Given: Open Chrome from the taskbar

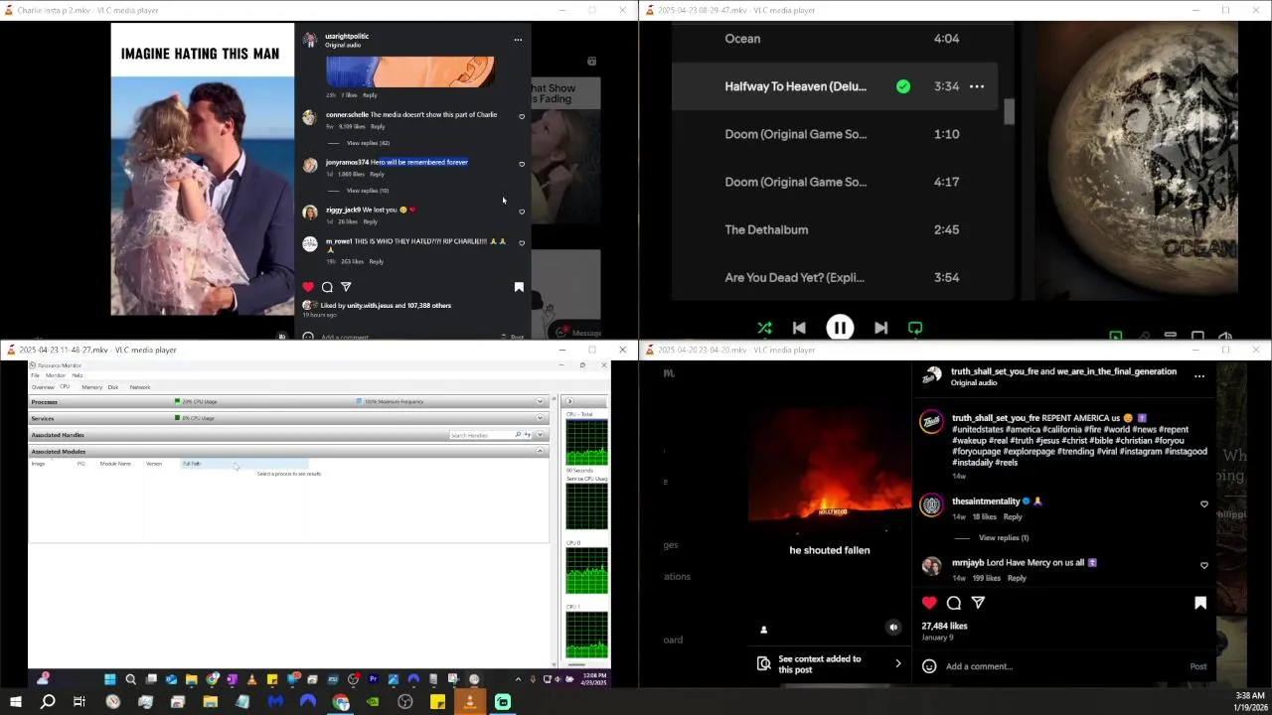Looking at the screenshot, I should pyautogui.click(x=341, y=702).
